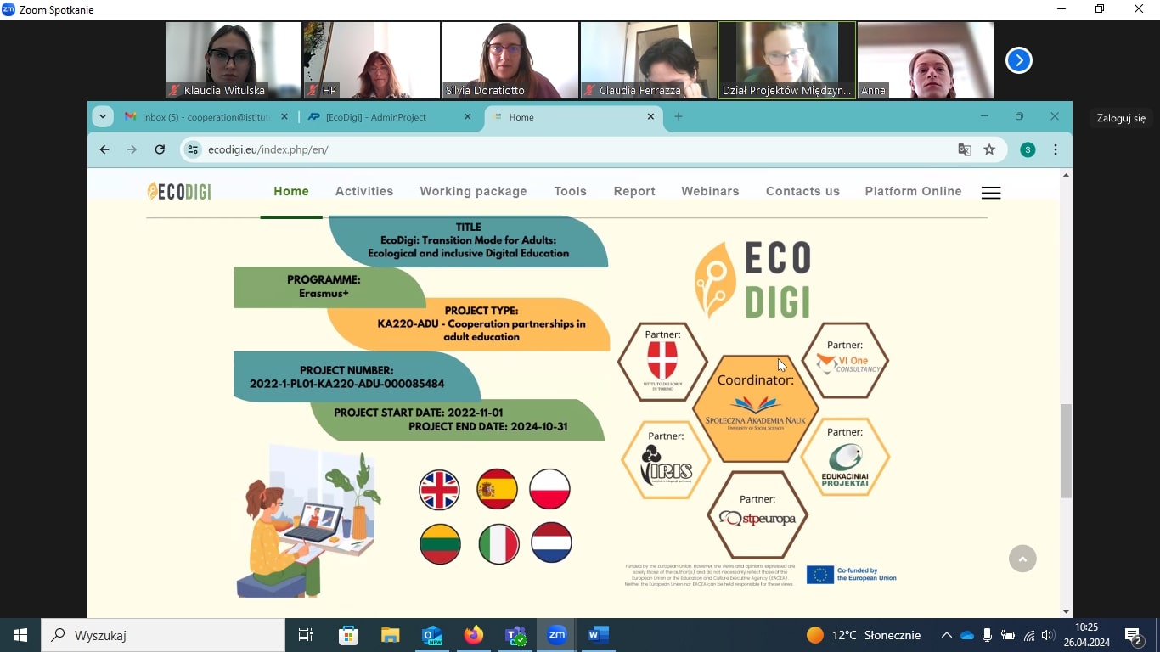Image resolution: width=1160 pixels, height=652 pixels.
Task: Open Outlook from taskbar
Action: point(432,635)
